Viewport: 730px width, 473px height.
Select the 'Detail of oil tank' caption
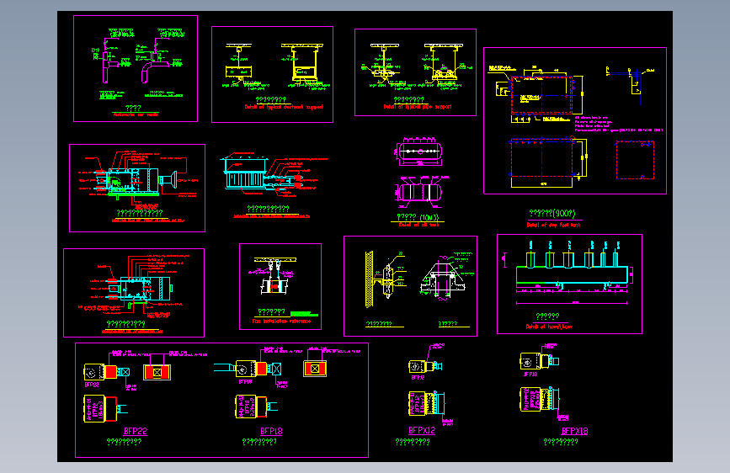click(418, 225)
